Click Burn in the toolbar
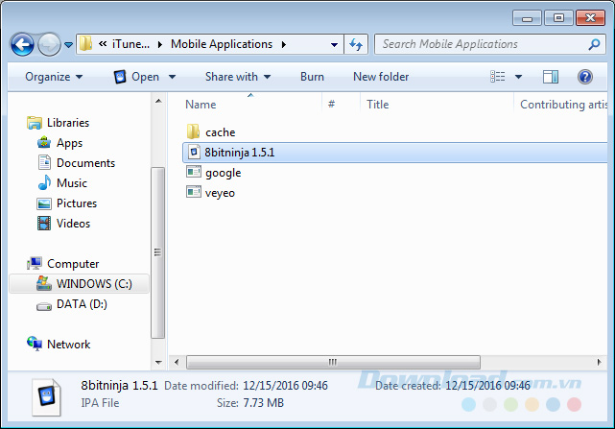 [312, 77]
